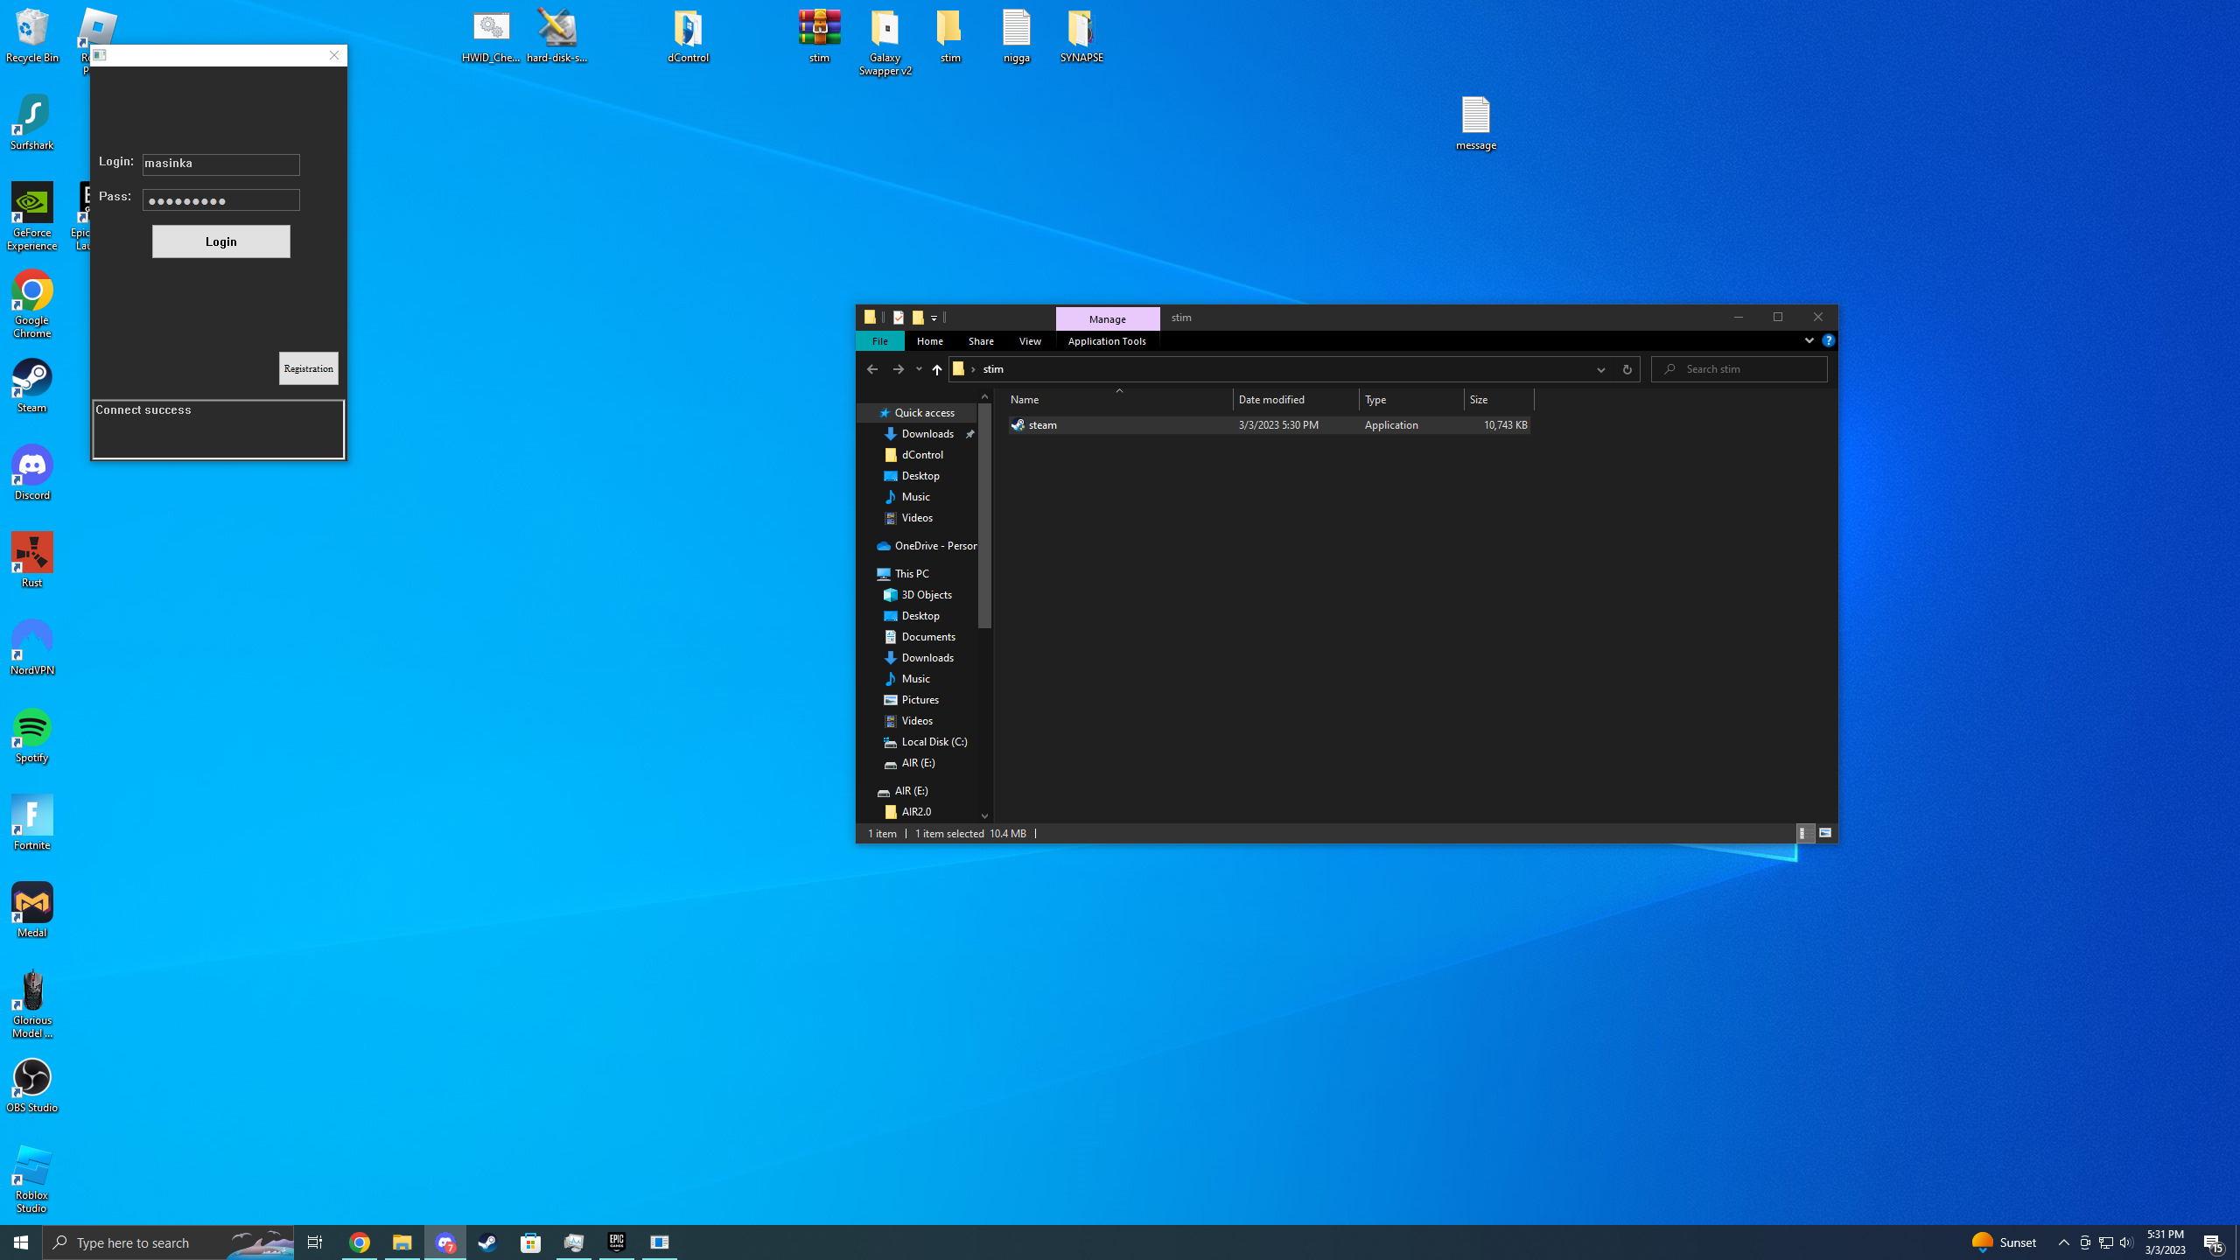This screenshot has width=2240, height=1260.
Task: Click the Registration button
Action: pos(308,368)
